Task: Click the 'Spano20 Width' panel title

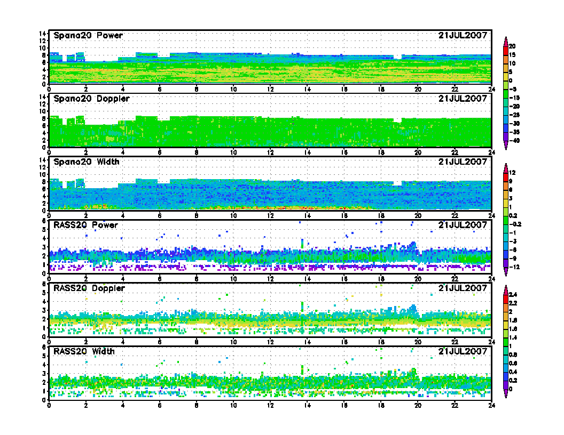Action: point(87,162)
